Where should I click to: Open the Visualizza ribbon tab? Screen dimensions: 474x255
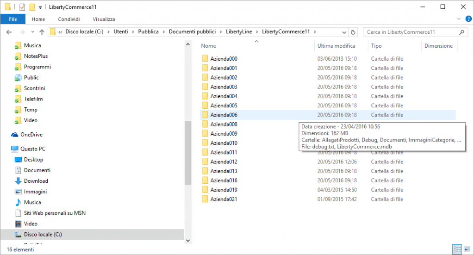(104, 19)
